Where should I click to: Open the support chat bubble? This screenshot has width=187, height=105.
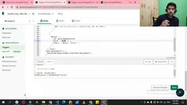pyautogui.click(x=180, y=92)
